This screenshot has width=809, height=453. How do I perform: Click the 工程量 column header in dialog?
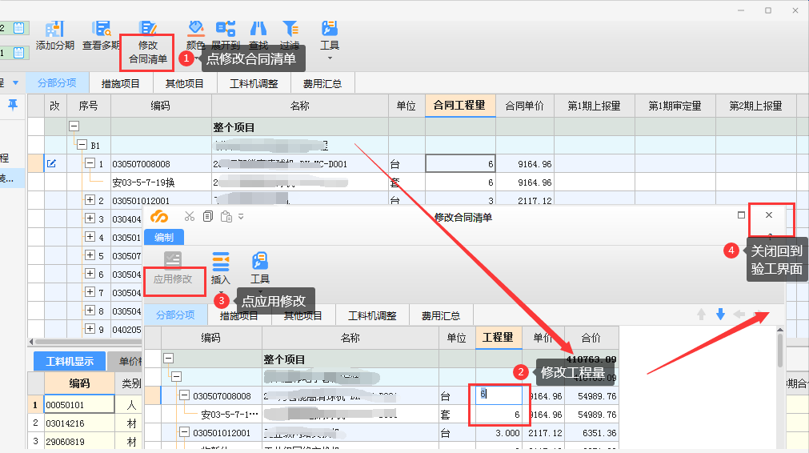[x=498, y=338]
